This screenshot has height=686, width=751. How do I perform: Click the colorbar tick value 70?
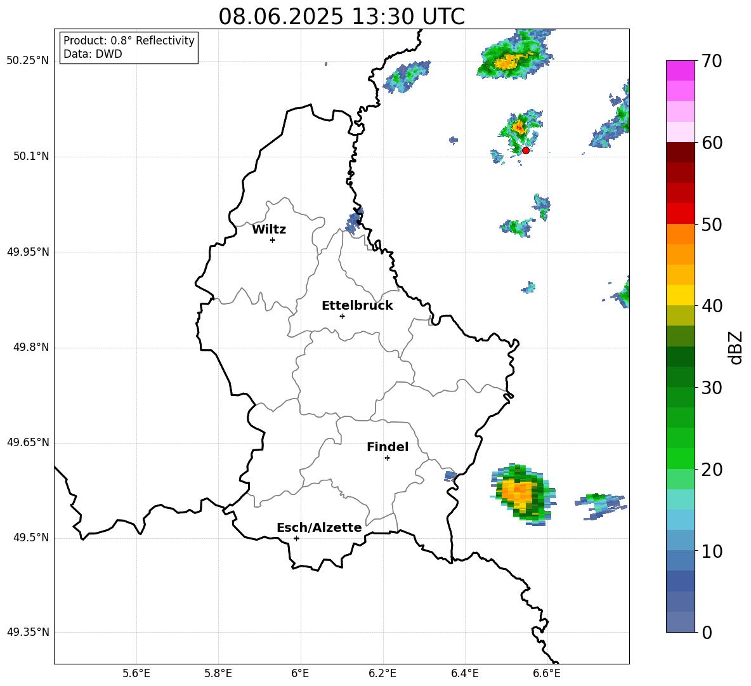tap(712, 61)
